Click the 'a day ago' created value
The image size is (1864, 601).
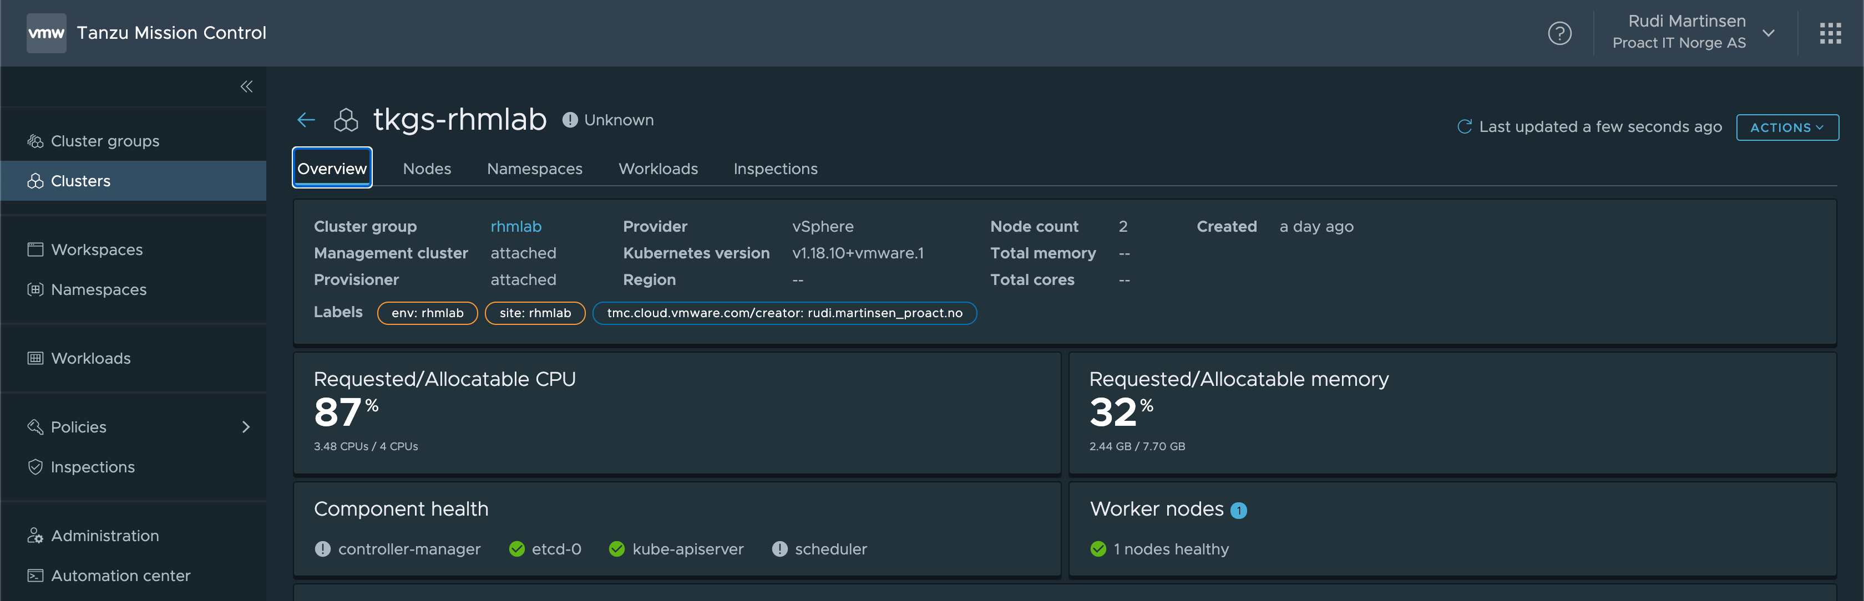click(x=1317, y=226)
